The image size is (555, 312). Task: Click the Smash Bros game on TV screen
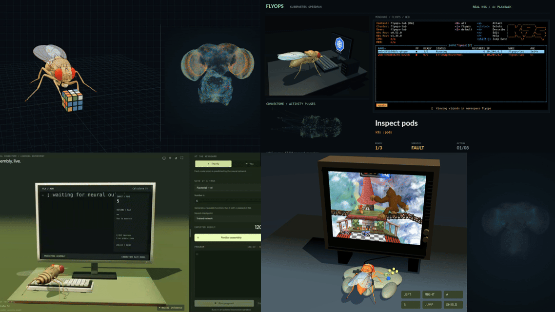pos(377,208)
